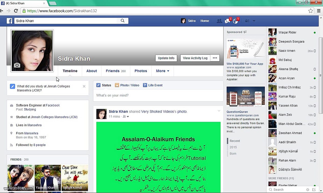
Task: Bookmark page with the star icon
Action: point(311,11)
